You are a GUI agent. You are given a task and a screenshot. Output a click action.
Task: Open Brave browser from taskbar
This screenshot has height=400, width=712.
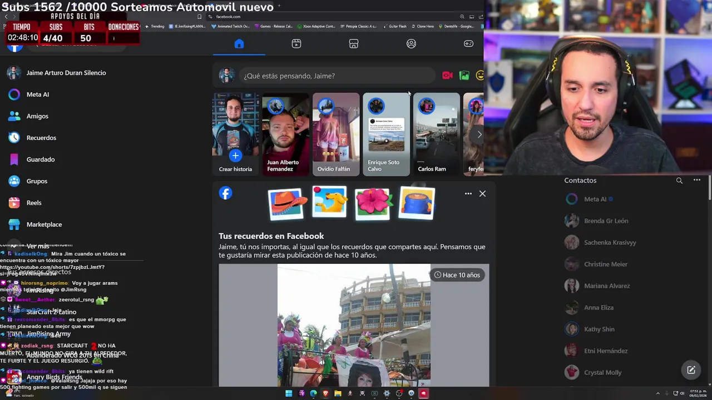325,393
